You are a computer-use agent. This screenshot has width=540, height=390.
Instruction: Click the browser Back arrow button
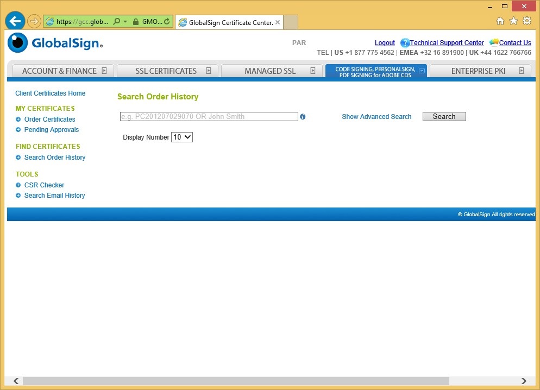click(x=15, y=21)
